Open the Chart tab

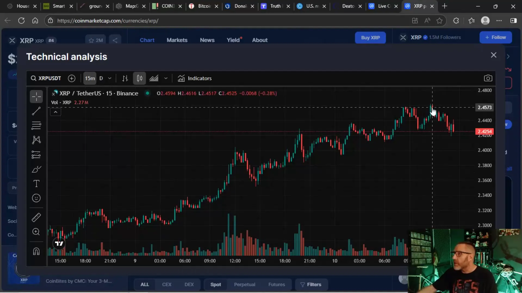click(x=147, y=40)
